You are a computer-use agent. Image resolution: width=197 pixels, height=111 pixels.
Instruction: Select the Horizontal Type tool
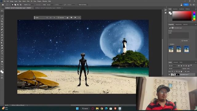(2, 53)
